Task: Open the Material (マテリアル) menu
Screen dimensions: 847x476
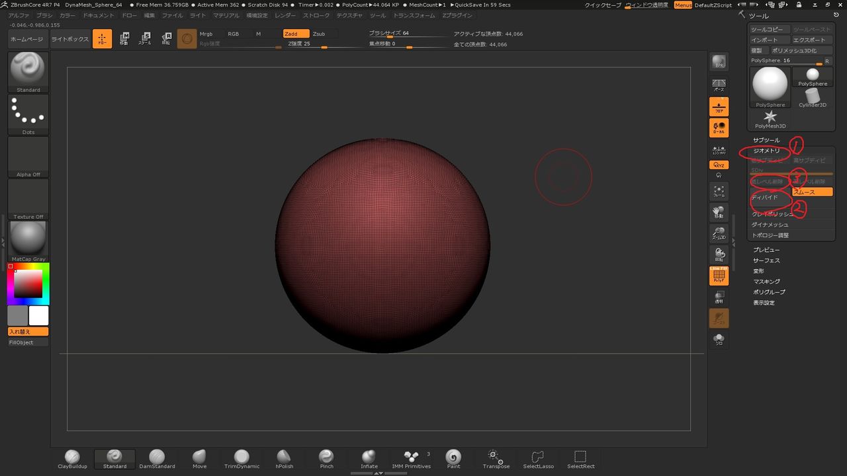Action: [226, 15]
